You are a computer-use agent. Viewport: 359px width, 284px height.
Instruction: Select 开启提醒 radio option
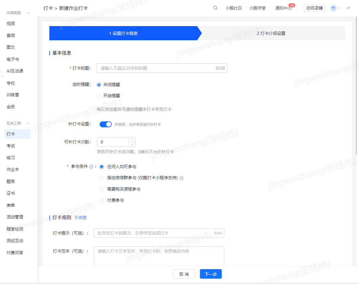click(x=99, y=96)
